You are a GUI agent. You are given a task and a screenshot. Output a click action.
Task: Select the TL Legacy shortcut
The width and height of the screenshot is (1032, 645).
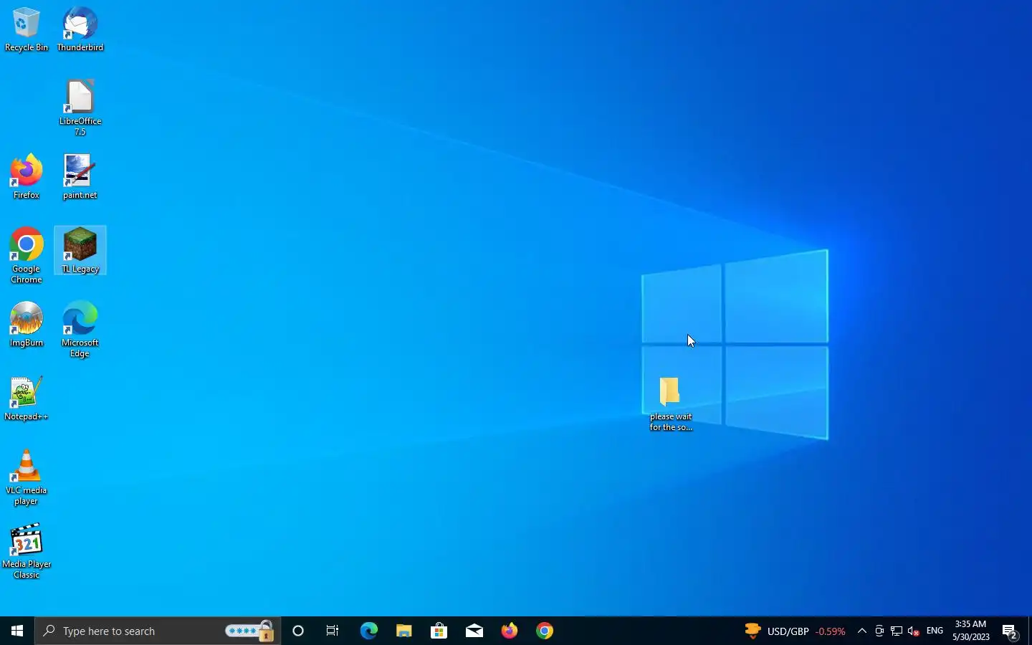pos(80,251)
